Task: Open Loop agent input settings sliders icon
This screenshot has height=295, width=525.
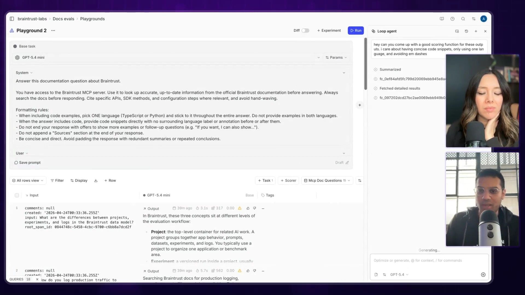Action: coord(384,275)
